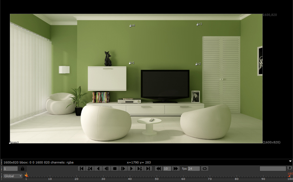Skip forward by frame increment
This screenshot has height=182, width=293.
pyautogui.click(x=176, y=168)
